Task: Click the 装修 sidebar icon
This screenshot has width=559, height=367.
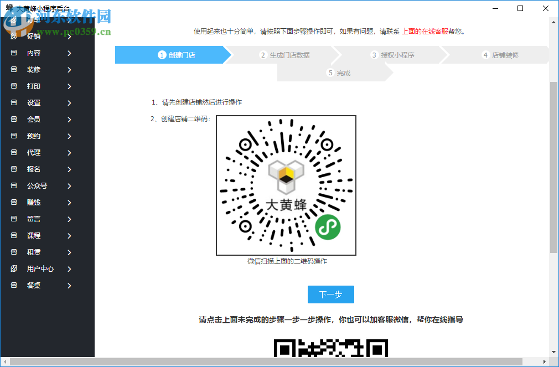Action: pyautogui.click(x=15, y=69)
